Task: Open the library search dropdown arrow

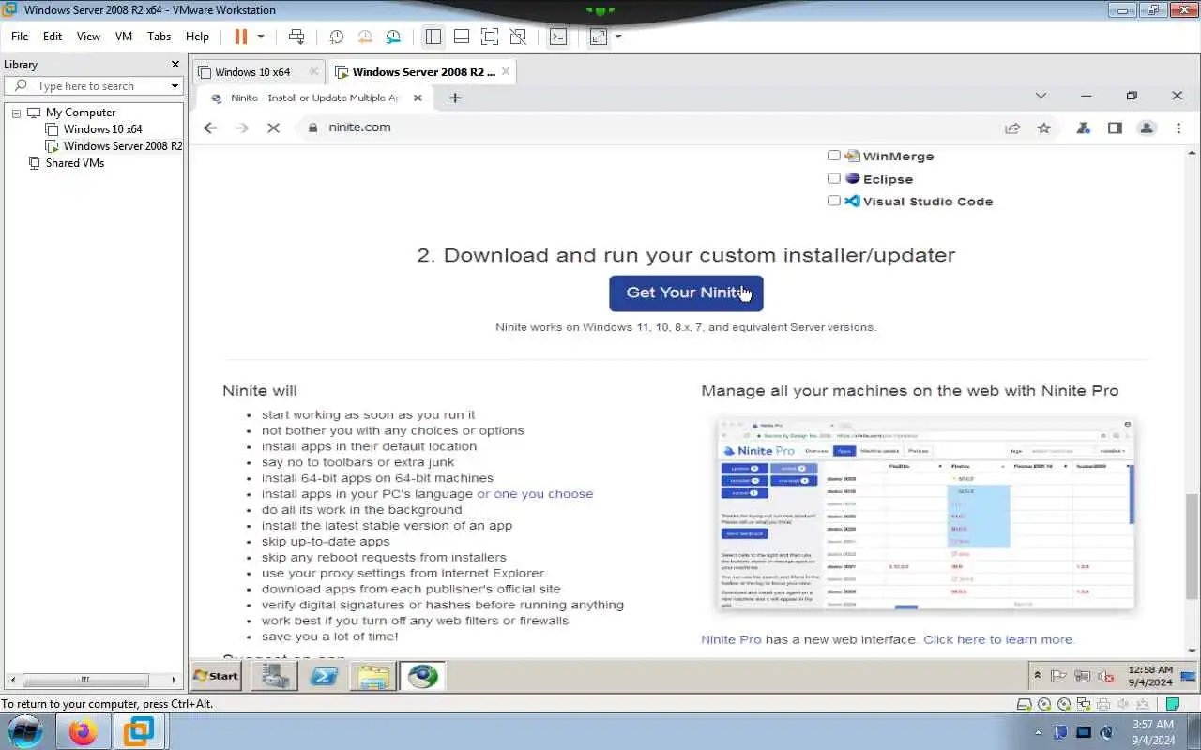Action: click(175, 86)
